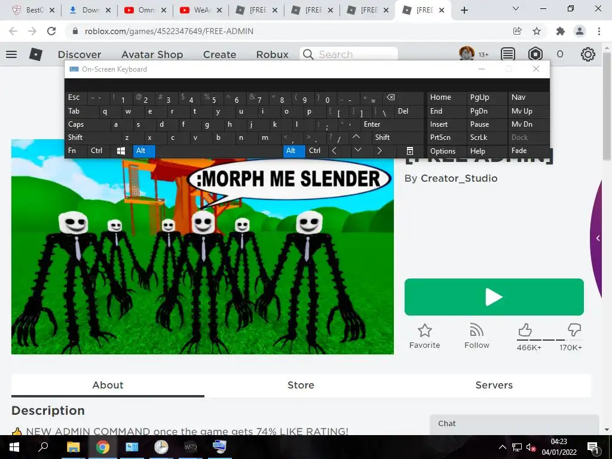The width and height of the screenshot is (612, 459).
Task: Click the Roblox logo home icon
Action: coord(36,54)
